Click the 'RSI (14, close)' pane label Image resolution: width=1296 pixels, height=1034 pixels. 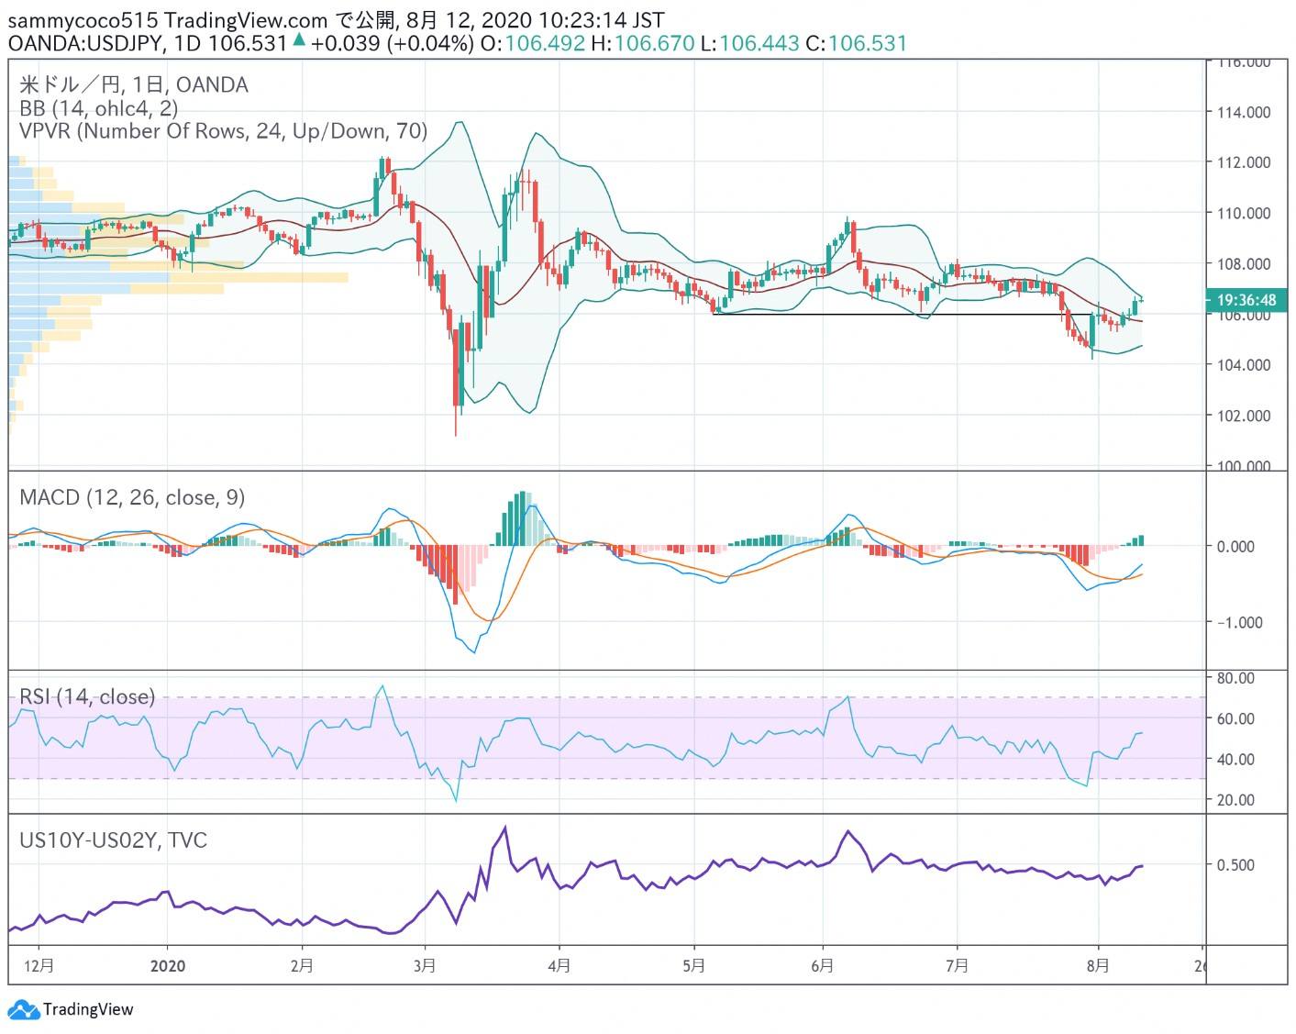click(x=87, y=697)
